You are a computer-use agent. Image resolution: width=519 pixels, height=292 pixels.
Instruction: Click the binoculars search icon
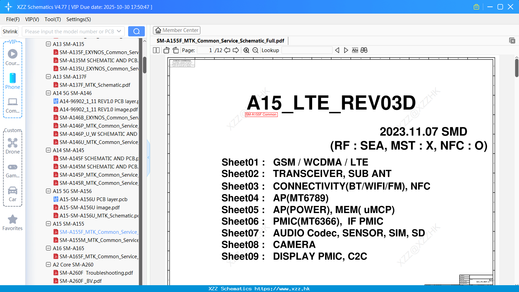click(x=364, y=50)
